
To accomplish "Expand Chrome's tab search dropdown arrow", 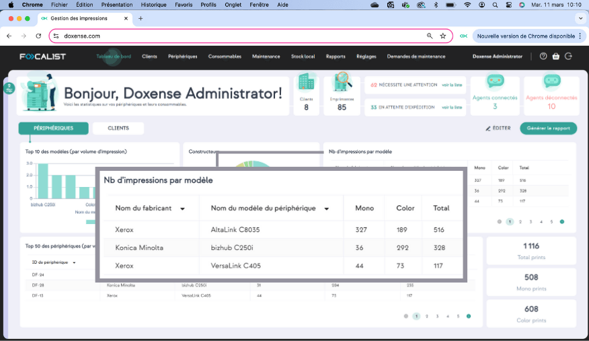I will tap(581, 18).
